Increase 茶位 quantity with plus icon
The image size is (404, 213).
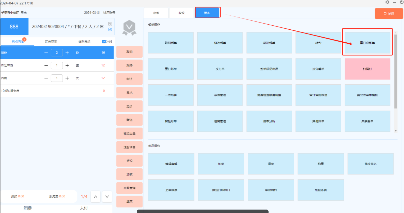[67, 53]
